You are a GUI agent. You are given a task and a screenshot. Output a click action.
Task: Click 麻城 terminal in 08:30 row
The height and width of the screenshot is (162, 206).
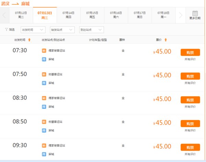click(x=51, y=107)
